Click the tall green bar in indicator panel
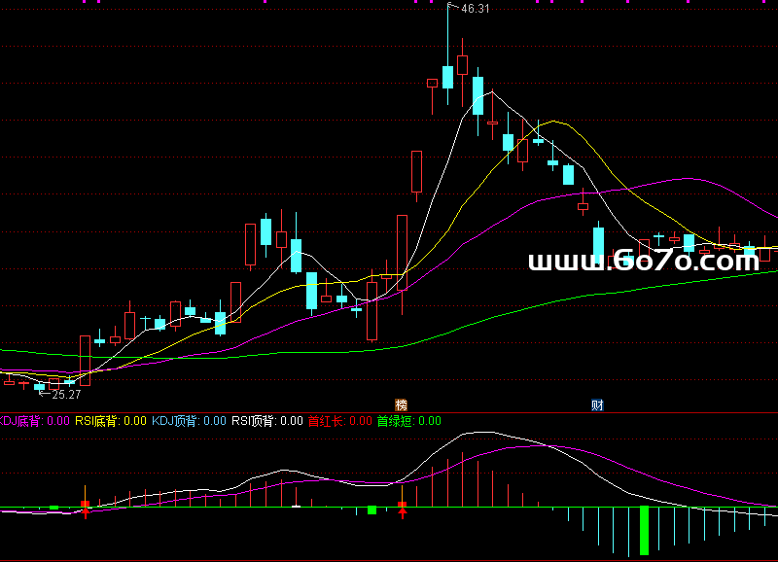 (644, 530)
